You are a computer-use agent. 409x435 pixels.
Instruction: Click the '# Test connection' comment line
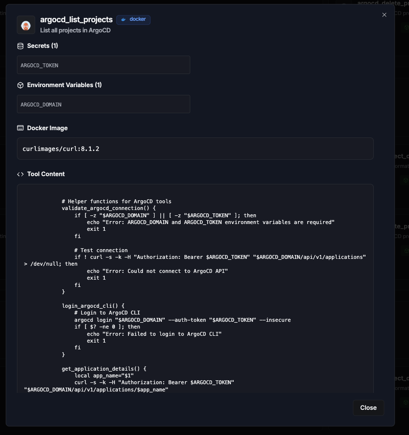(101, 250)
